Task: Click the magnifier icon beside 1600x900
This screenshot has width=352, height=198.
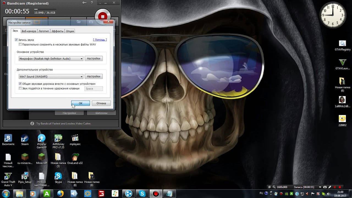Action: pos(274,187)
